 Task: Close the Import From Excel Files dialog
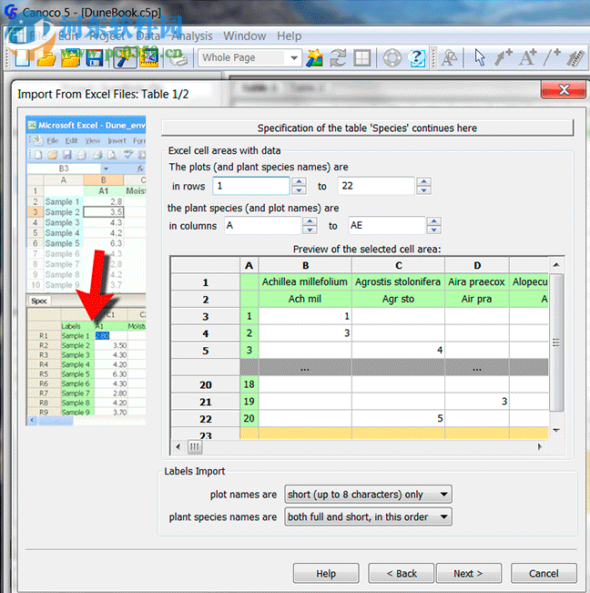point(564,89)
